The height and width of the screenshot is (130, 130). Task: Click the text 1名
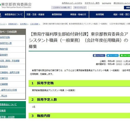[x=34, y=107]
